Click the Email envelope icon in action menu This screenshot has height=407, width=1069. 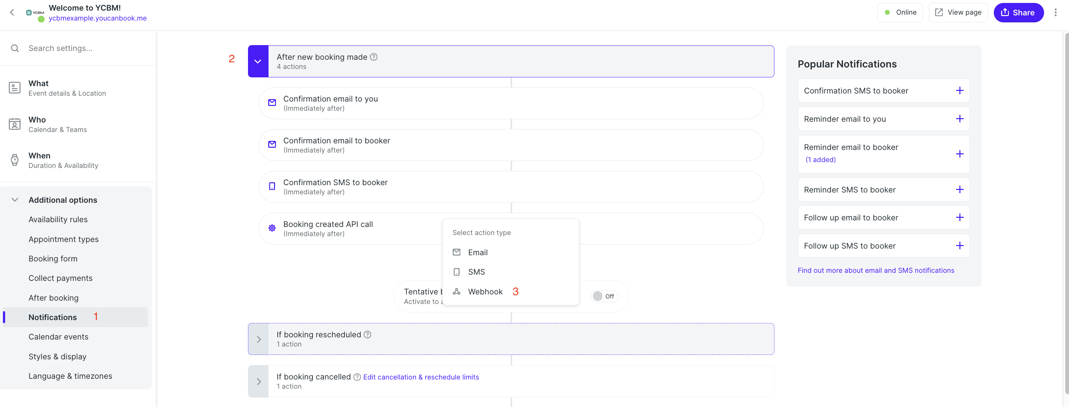pyautogui.click(x=456, y=253)
